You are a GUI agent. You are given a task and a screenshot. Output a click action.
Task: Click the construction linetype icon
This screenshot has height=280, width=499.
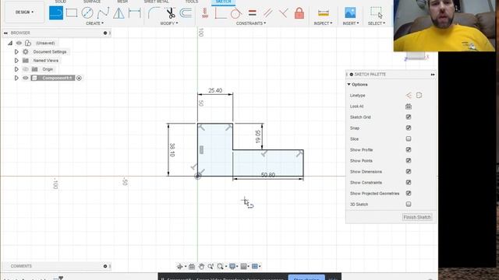tap(409, 95)
